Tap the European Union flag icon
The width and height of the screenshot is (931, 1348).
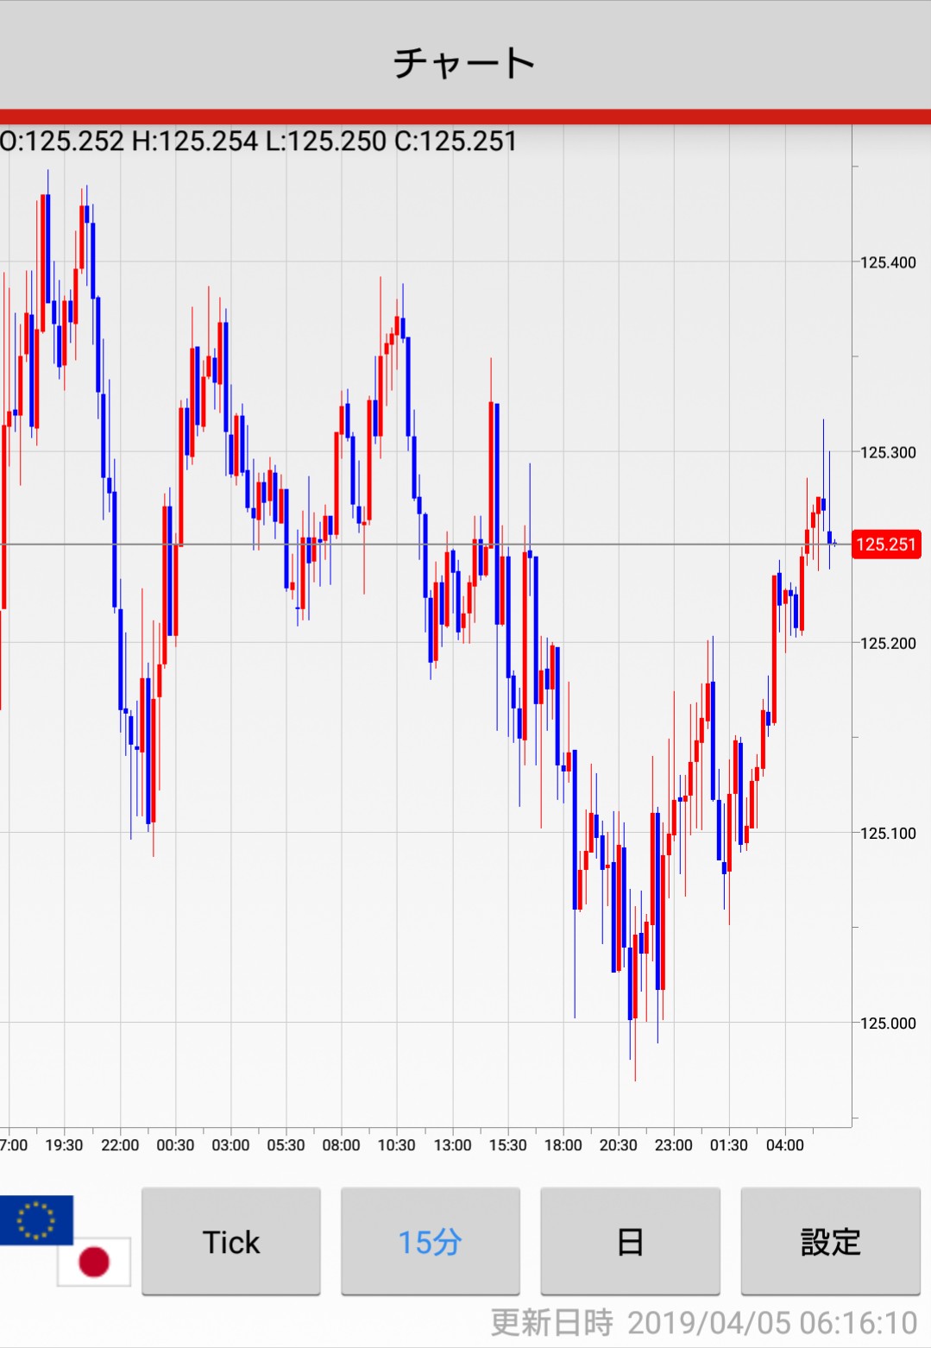[x=35, y=1219]
